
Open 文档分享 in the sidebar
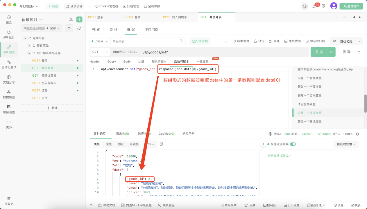(9, 80)
